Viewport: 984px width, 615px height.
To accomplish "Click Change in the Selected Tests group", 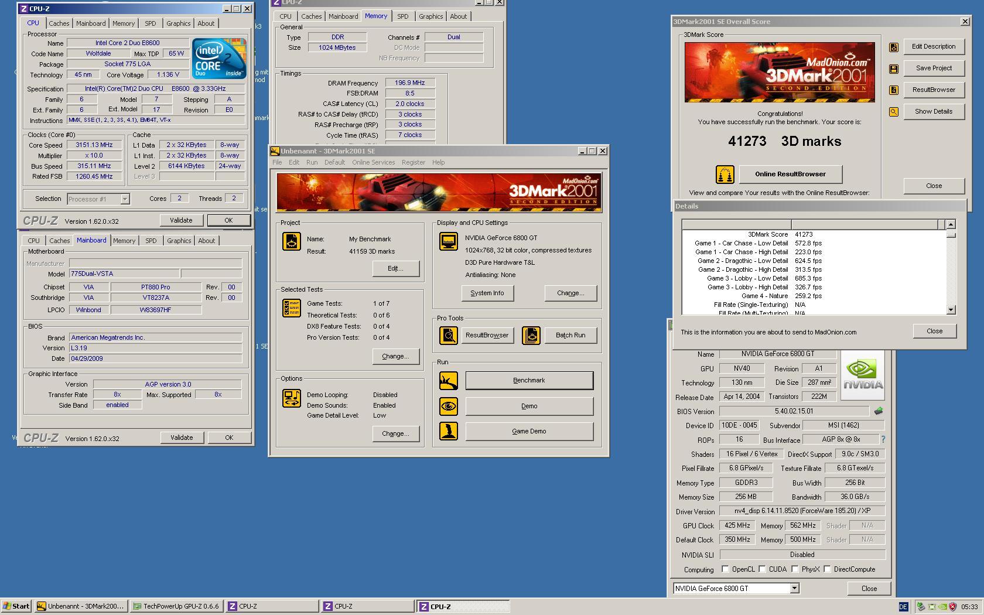I will (395, 356).
